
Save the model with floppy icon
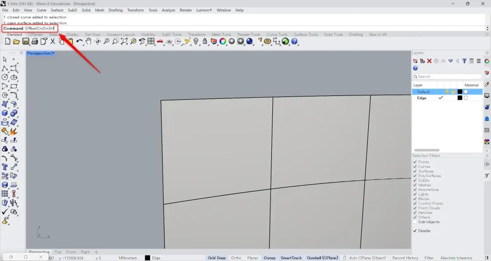(26, 41)
